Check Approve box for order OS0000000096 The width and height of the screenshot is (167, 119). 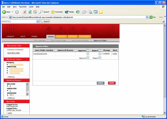pos(88,54)
